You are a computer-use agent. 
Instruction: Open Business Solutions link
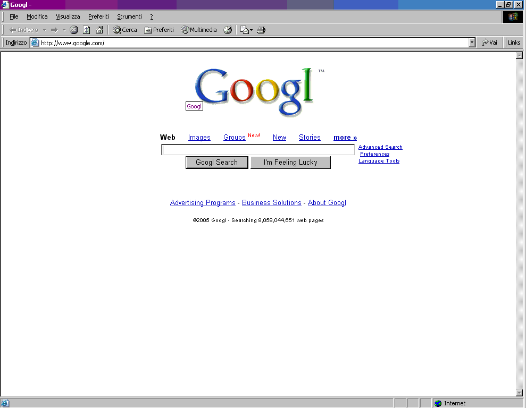point(272,202)
